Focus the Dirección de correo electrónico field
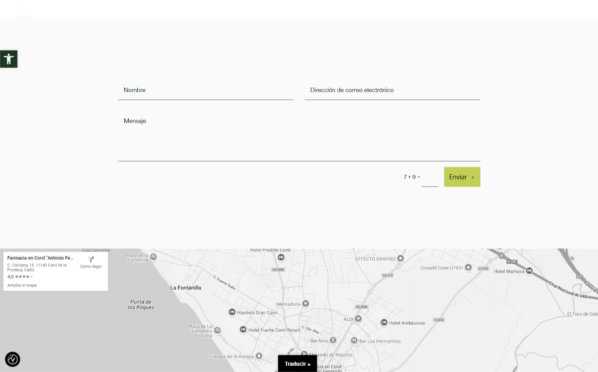This screenshot has height=372, width=598. pyautogui.click(x=392, y=90)
